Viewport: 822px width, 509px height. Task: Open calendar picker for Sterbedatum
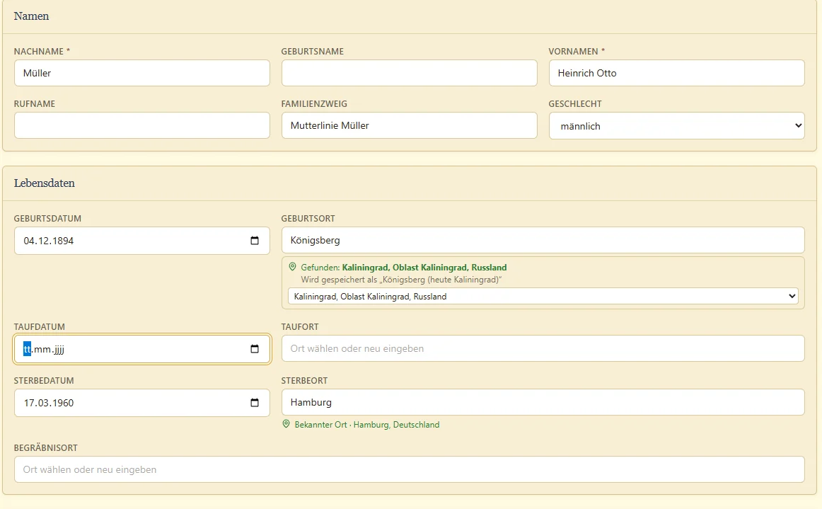pyautogui.click(x=255, y=403)
